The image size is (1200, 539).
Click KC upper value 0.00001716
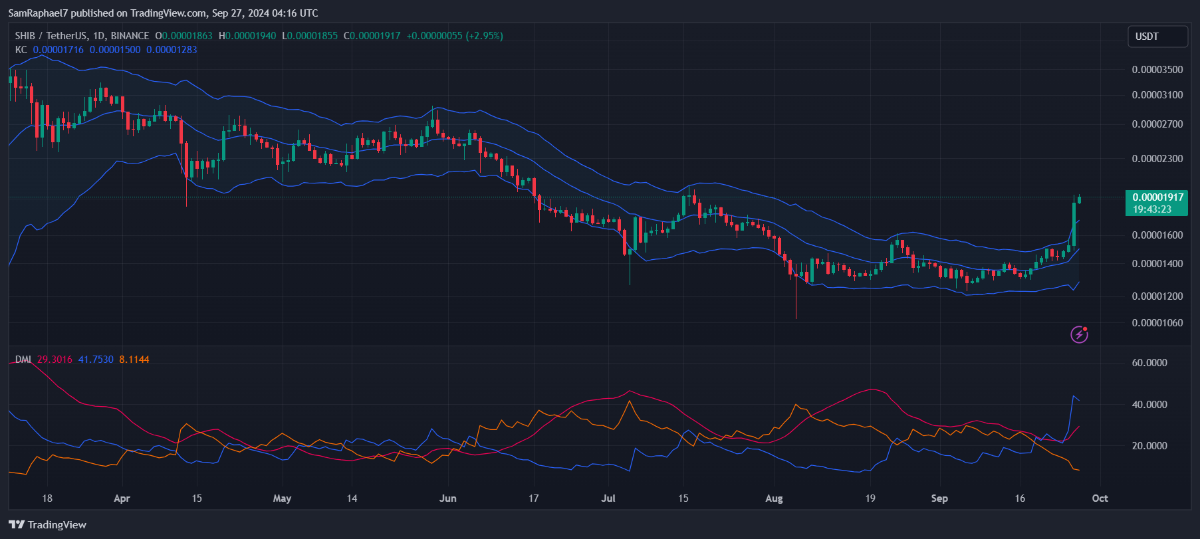pyautogui.click(x=59, y=50)
